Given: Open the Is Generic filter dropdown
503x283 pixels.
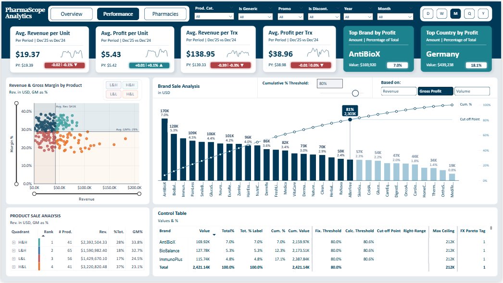Looking at the screenshot, I should pos(256,17).
